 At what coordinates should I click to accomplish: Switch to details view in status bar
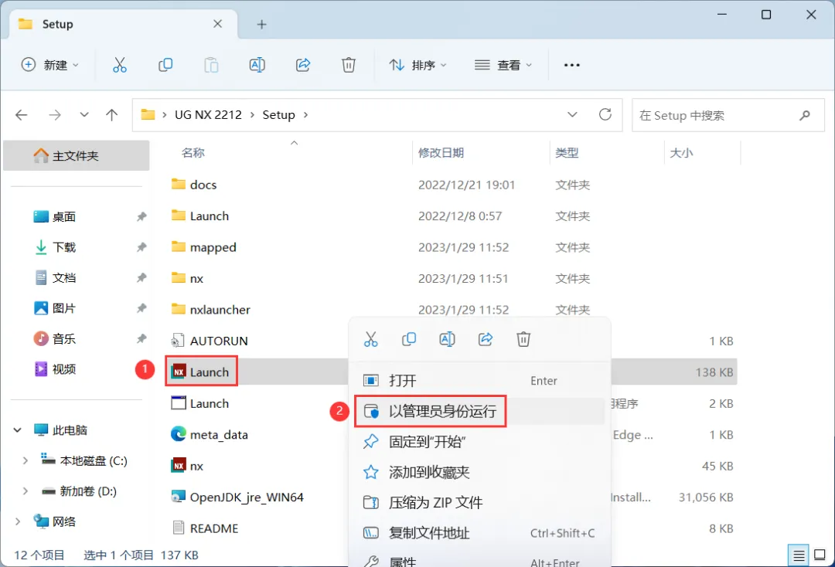pyautogui.click(x=798, y=556)
